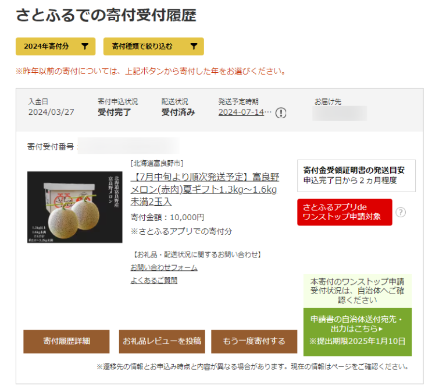Expand the 寄付種類で絞り込む filter dropdown
This screenshot has width=432, height=392.
pos(153,47)
